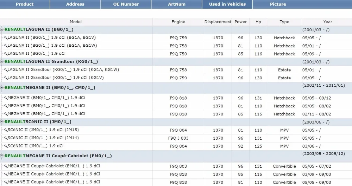Viewport: 352px width, 186px height.
Task: Collapse the MEGANE II Coupé-Cabriolet (EM0/1_) group
Action: coord(2,156)
